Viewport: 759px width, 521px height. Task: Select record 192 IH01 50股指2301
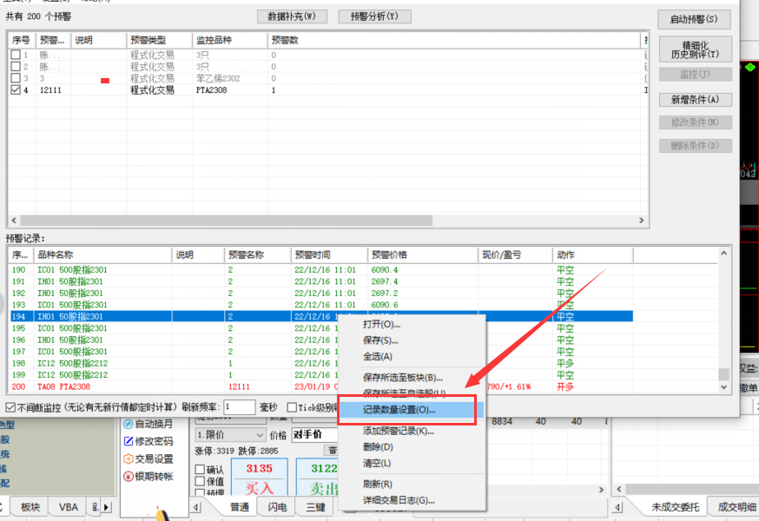click(x=321, y=293)
